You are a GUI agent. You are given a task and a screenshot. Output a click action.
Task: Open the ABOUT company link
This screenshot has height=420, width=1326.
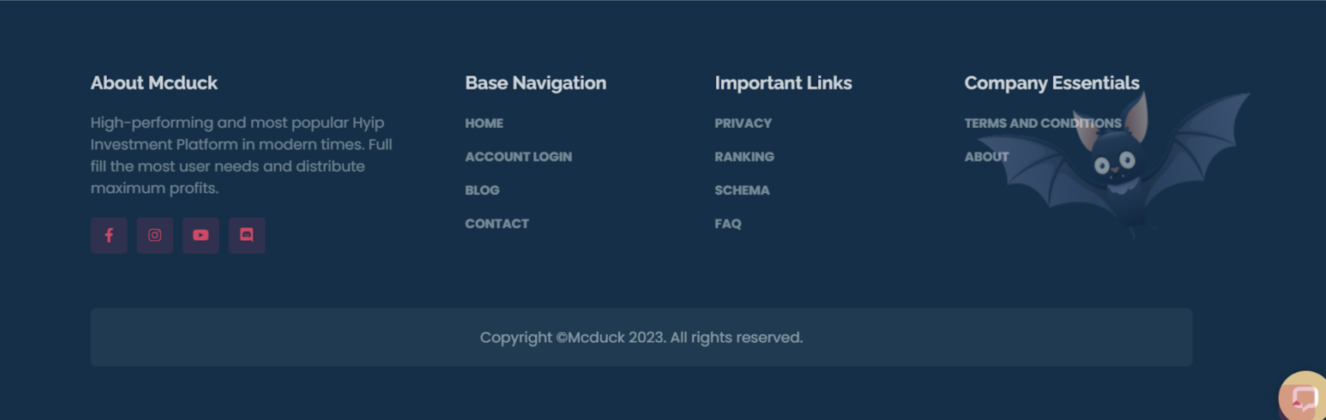coord(986,157)
